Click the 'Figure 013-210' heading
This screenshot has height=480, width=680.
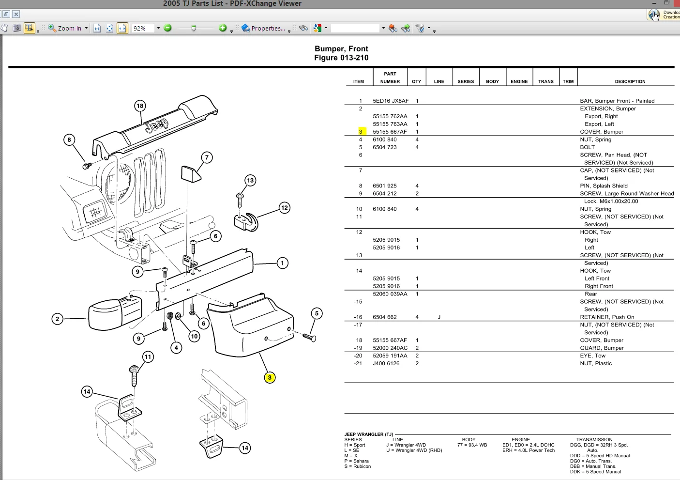(341, 58)
